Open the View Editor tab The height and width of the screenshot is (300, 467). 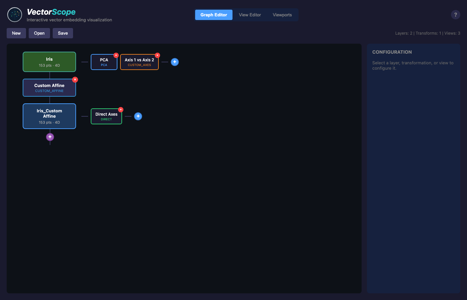(250, 15)
